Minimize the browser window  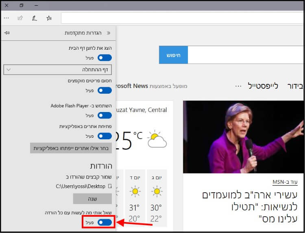click(x=36, y=5)
